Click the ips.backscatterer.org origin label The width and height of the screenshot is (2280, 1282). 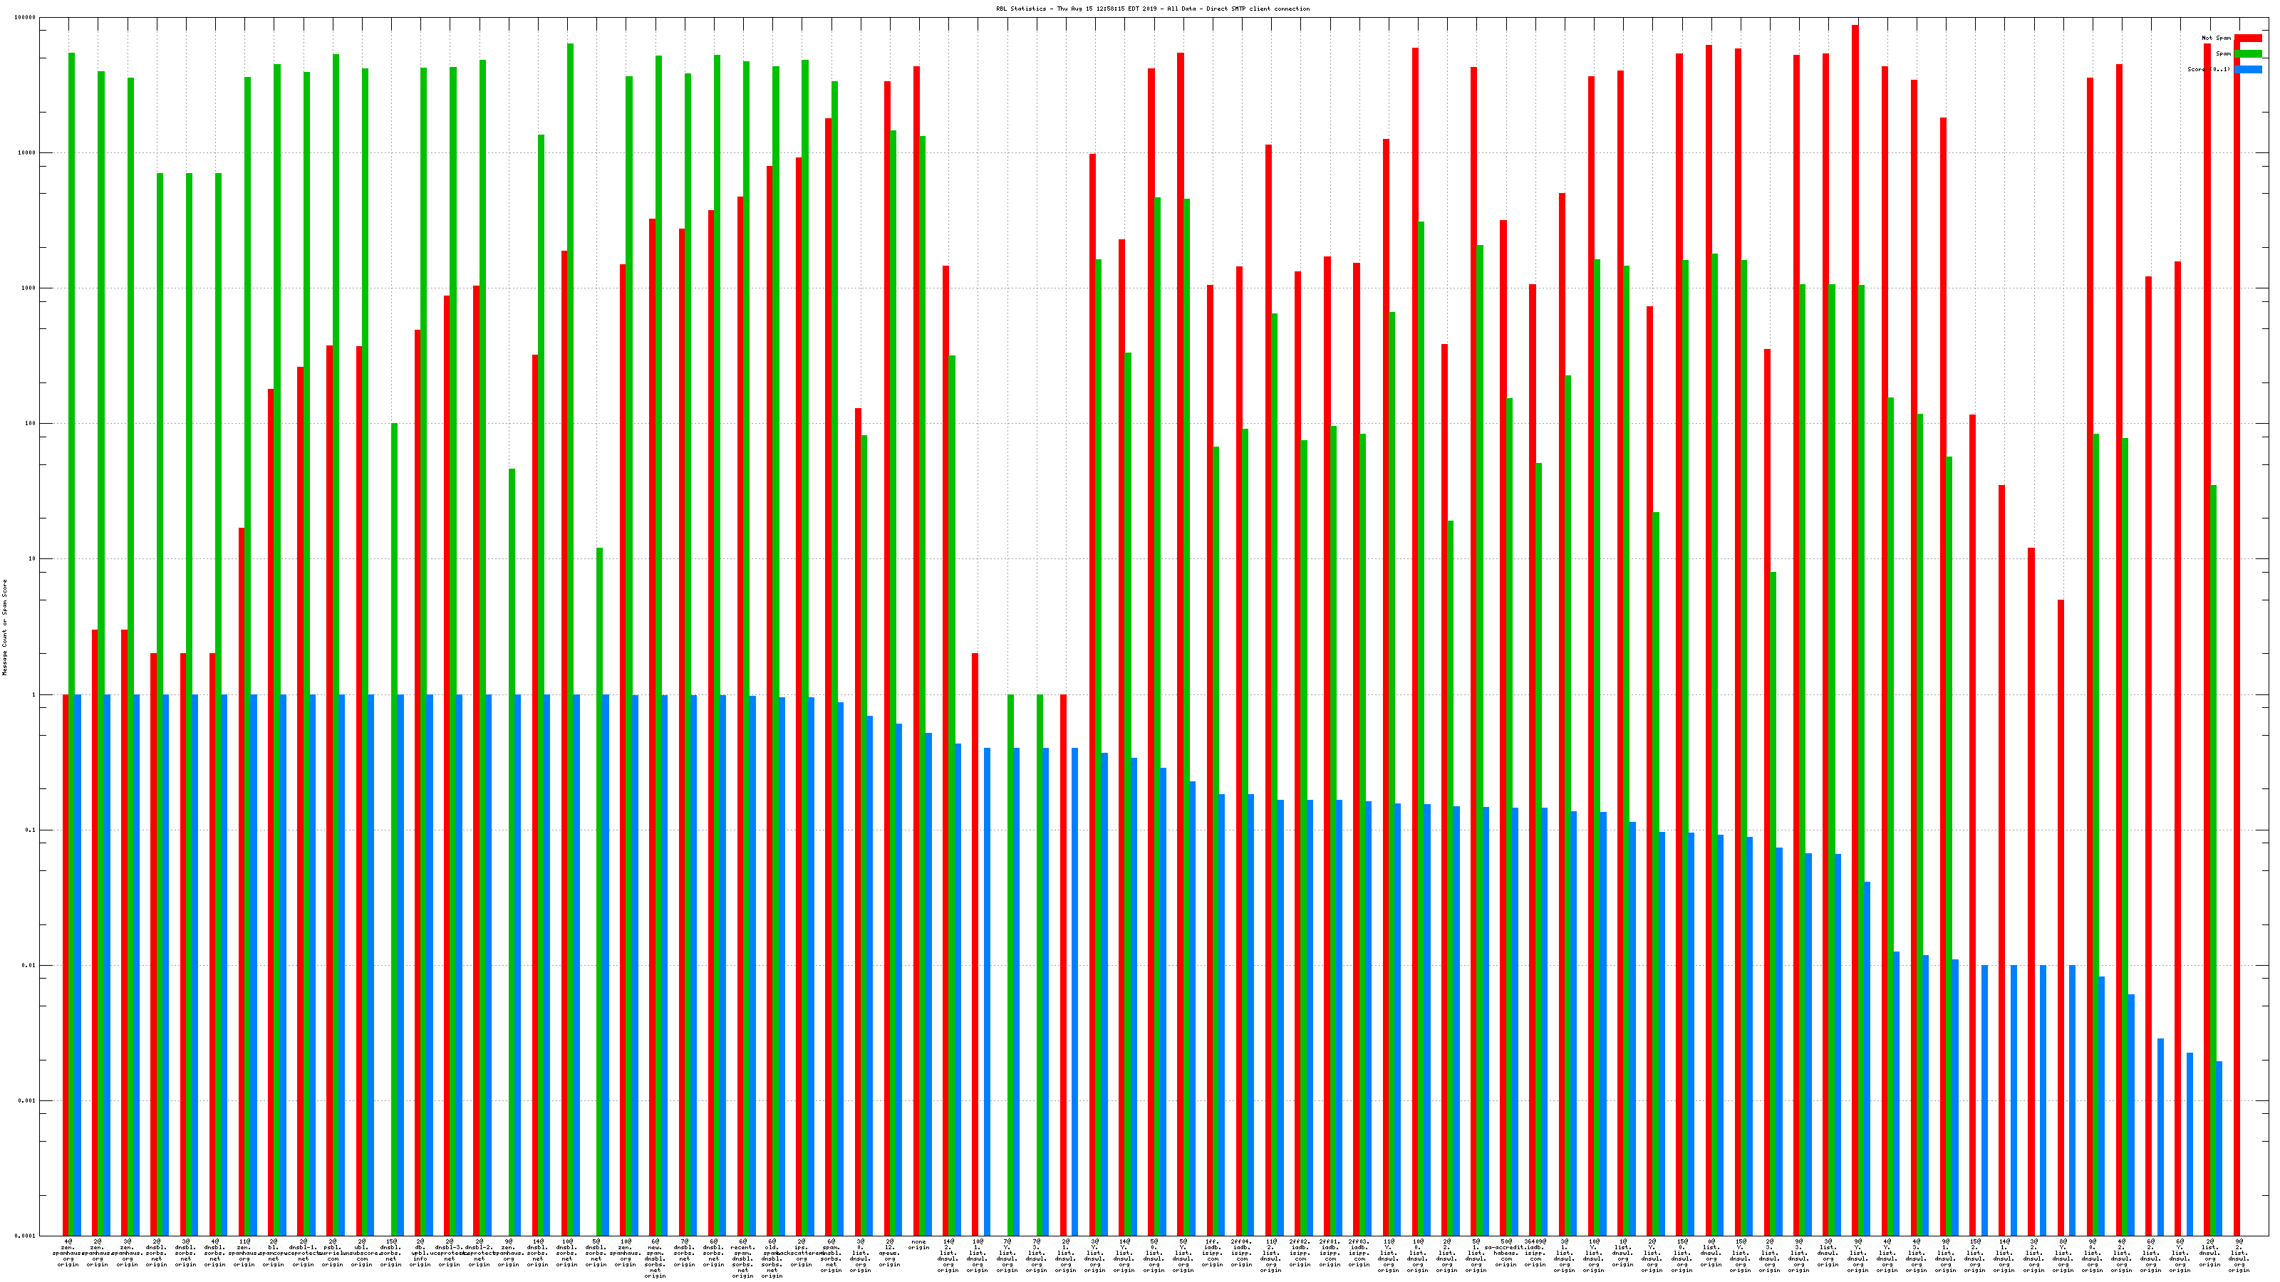pyautogui.click(x=801, y=1253)
